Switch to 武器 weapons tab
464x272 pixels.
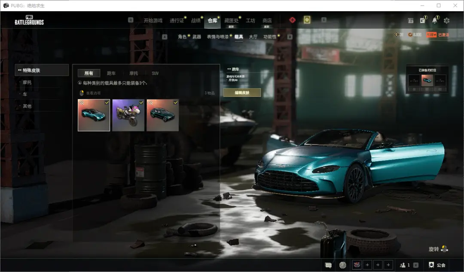[197, 36]
